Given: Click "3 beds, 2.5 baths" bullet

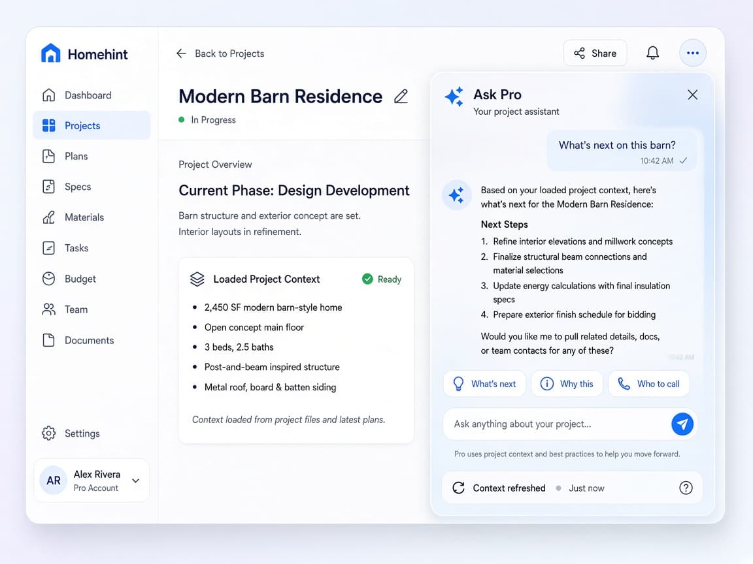Looking at the screenshot, I should pyautogui.click(x=239, y=347).
